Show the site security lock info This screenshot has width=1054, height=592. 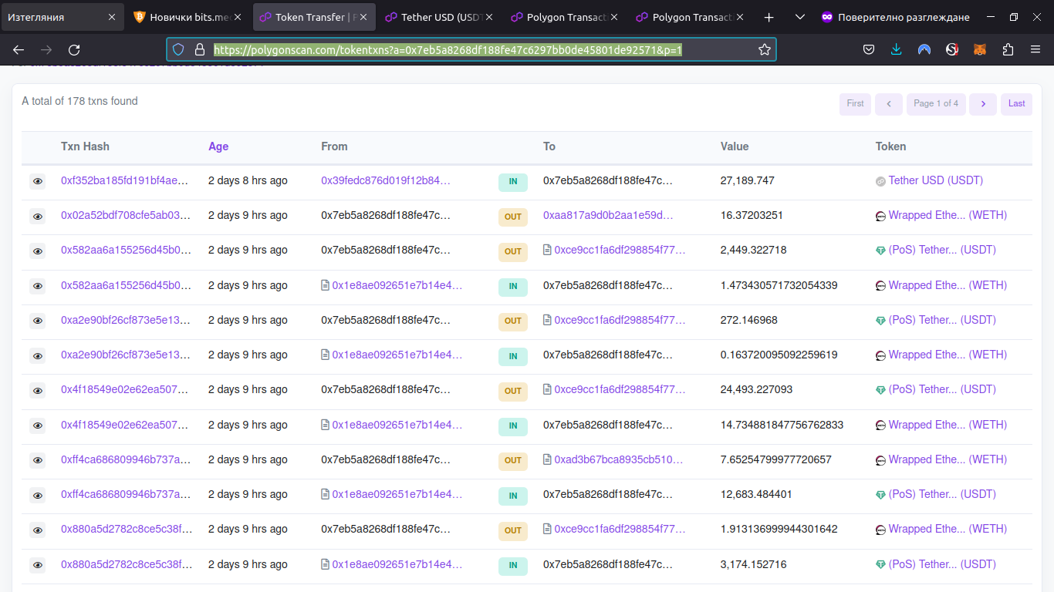(199, 49)
